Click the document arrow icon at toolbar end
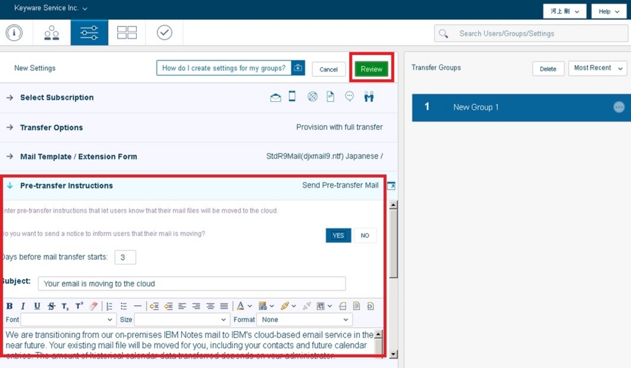 370,306
